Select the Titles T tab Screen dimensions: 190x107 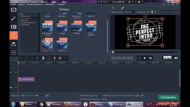14,35
